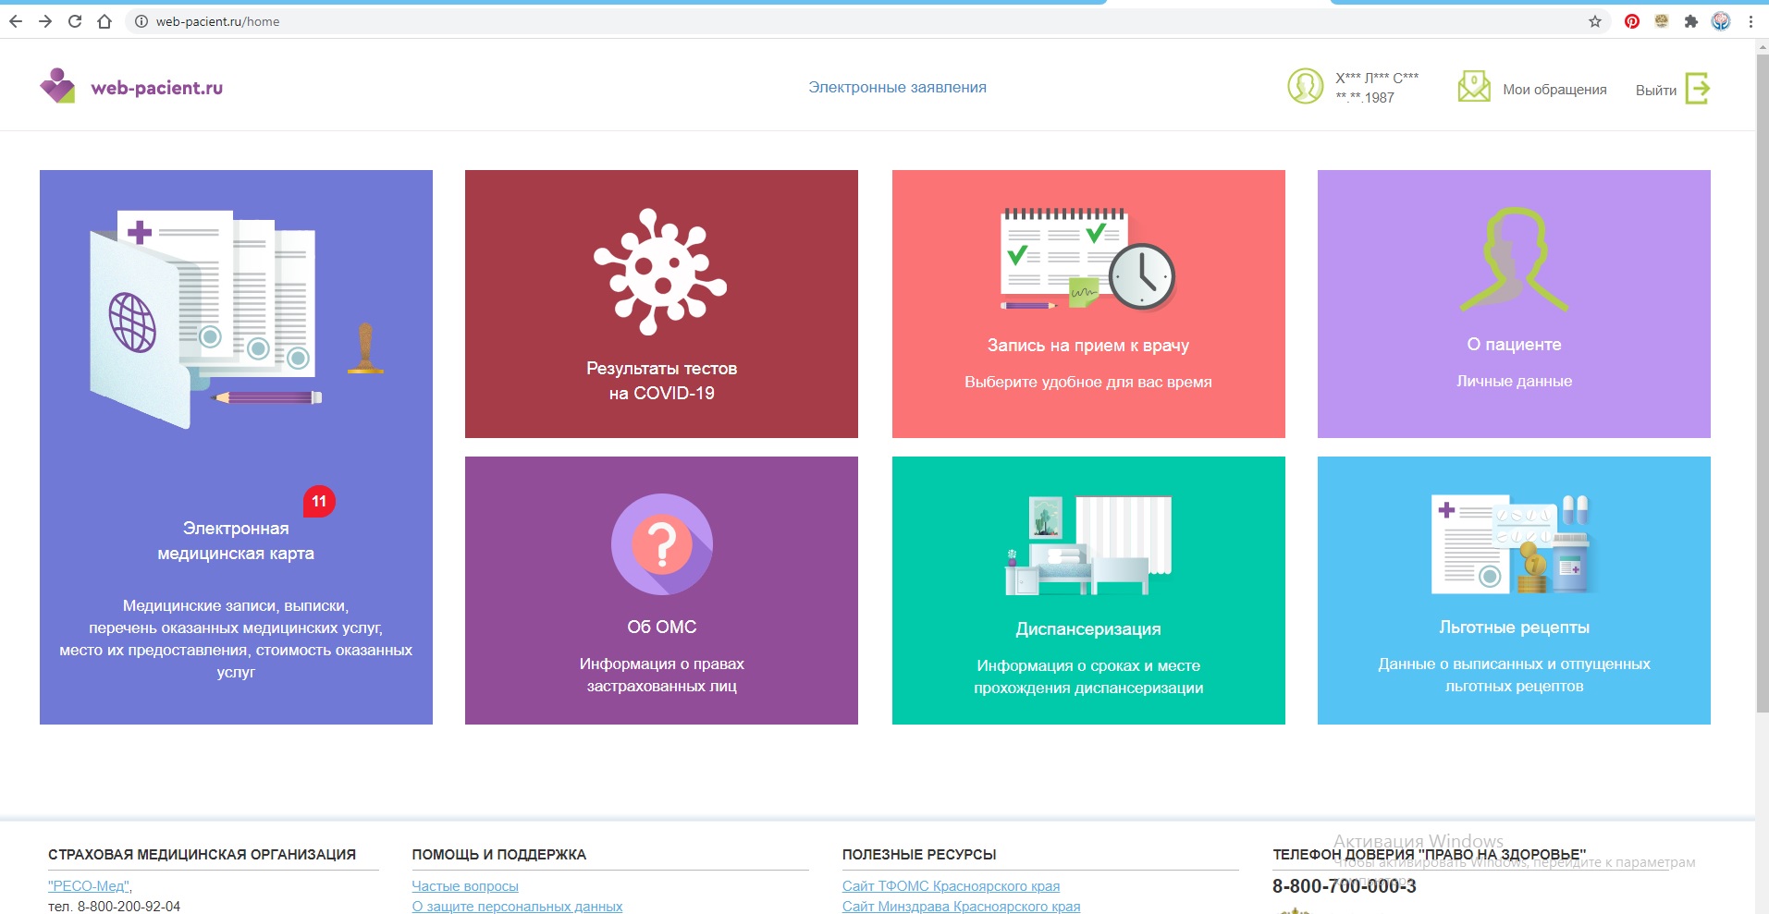Screen dimensions: 1769x914
Task: Open the Диспансеризация hospital bed icon
Action: [x=1087, y=545]
